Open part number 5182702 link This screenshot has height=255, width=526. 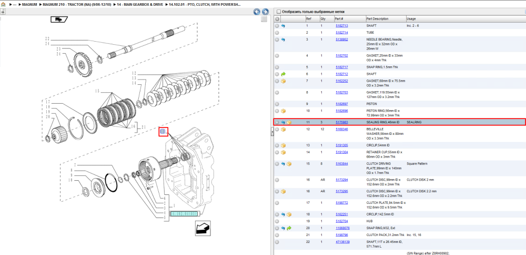tap(342, 55)
